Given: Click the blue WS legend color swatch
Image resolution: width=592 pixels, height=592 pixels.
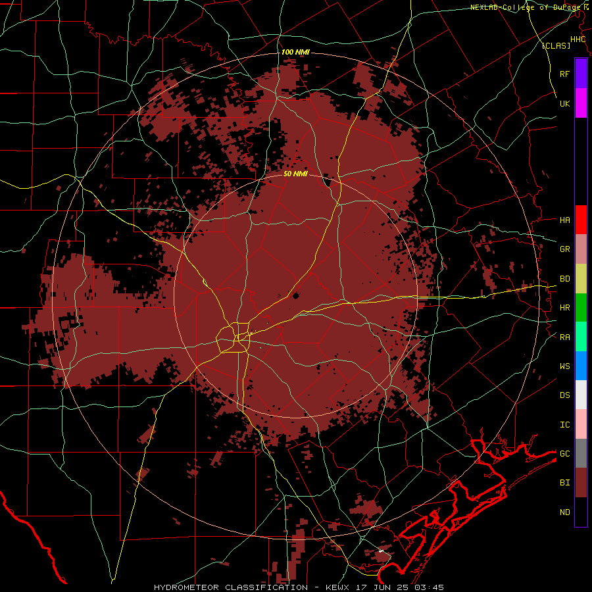Looking at the screenshot, I should (581, 366).
